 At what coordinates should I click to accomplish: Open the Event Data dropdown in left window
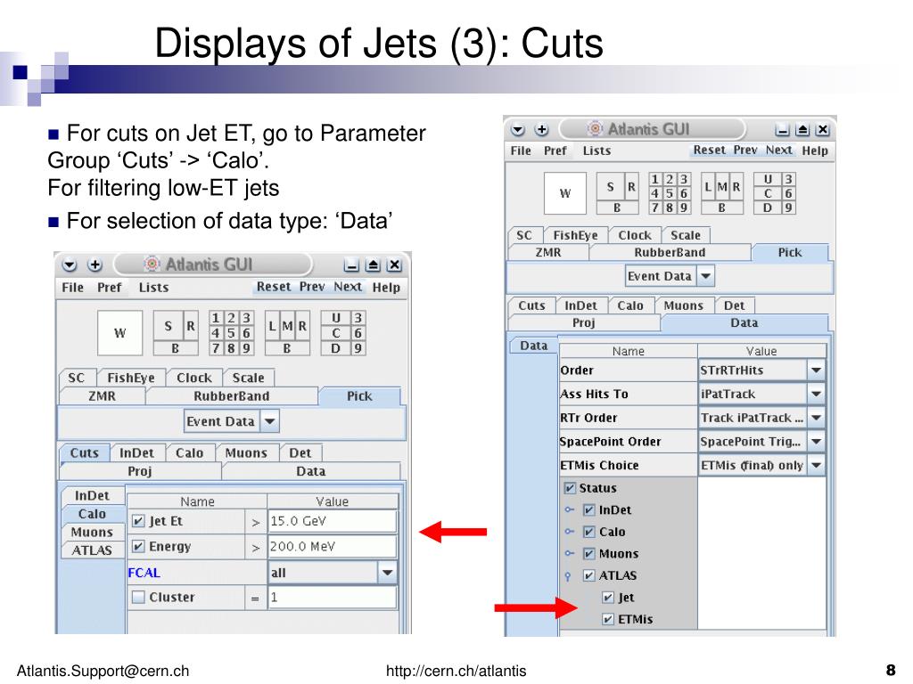(269, 421)
